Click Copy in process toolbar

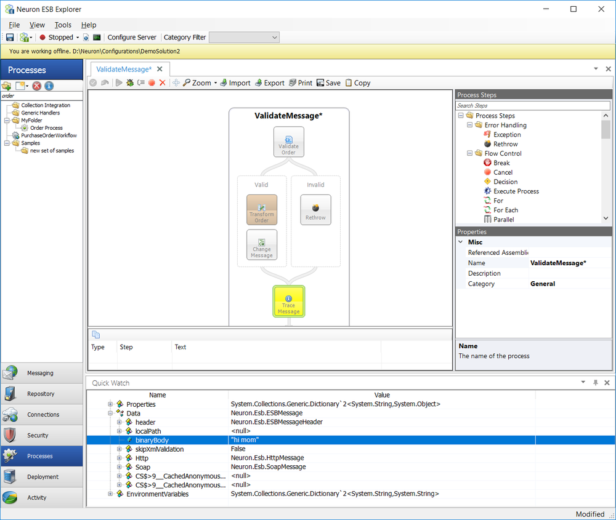358,83
